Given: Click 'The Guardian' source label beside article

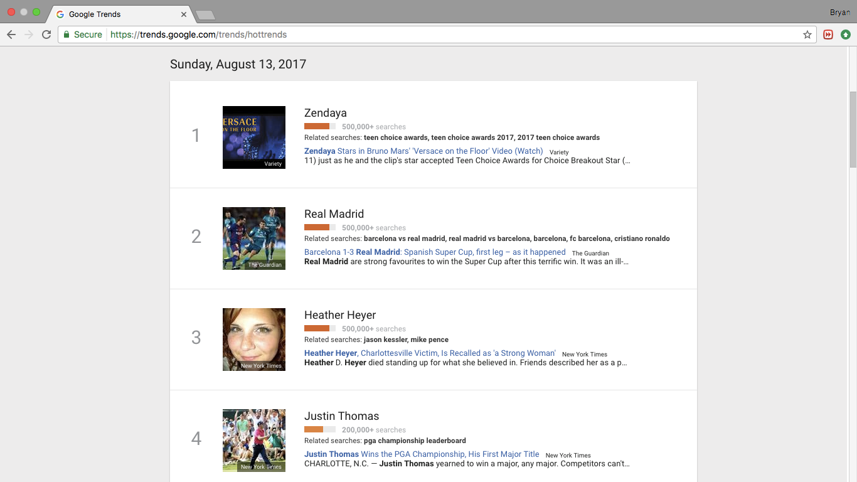Looking at the screenshot, I should click(x=590, y=253).
